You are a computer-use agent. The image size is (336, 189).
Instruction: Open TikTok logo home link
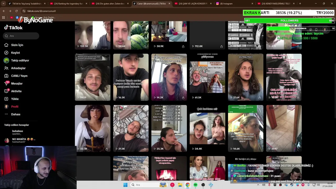(13, 28)
